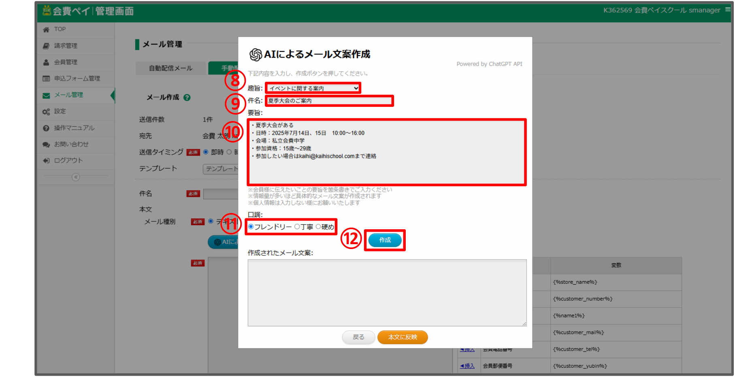Open the 趣旨 purpose dropdown
The width and height of the screenshot is (735, 377).
[x=313, y=88]
